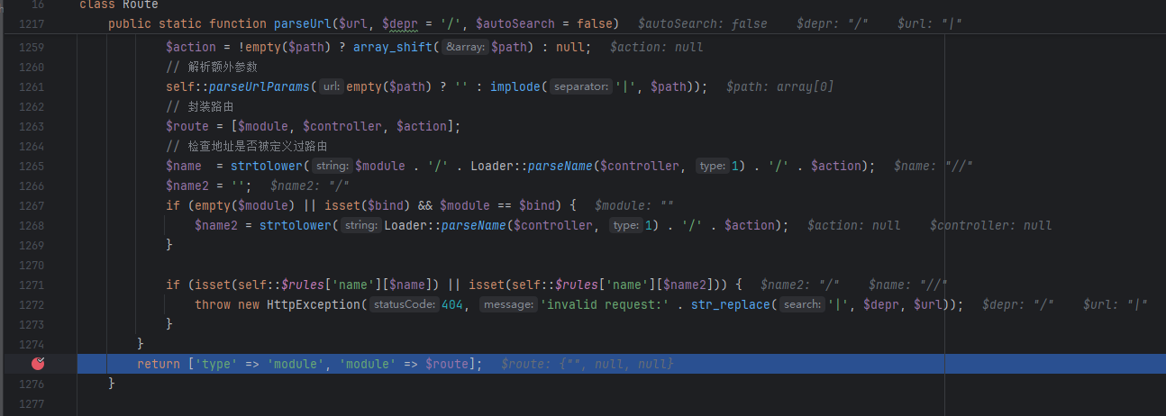
Task: Click the implode function call
Action: pyautogui.click(x=515, y=86)
